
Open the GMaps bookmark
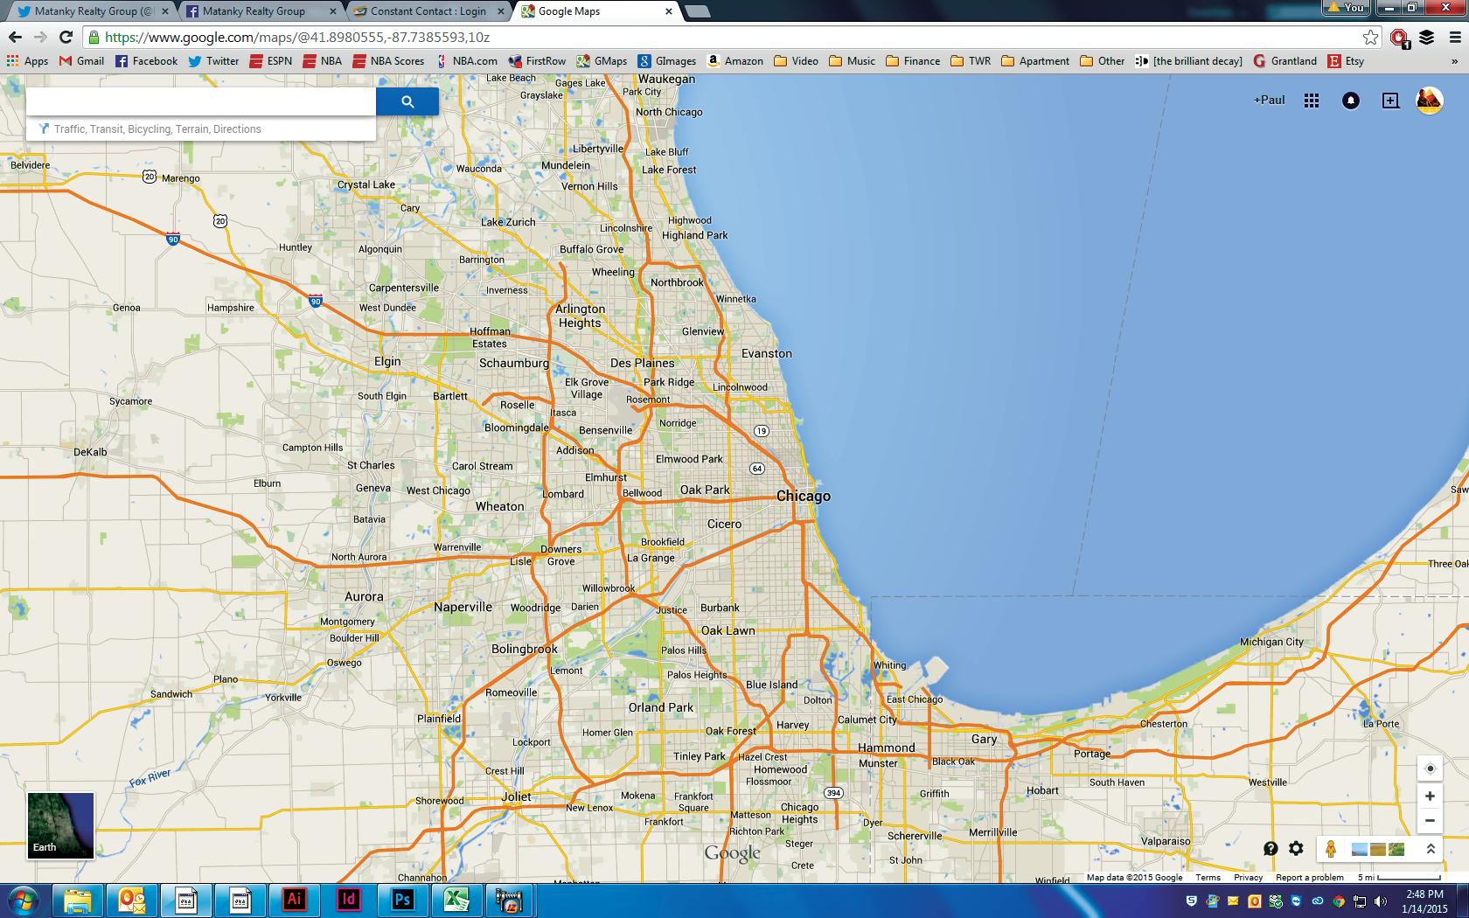click(602, 61)
